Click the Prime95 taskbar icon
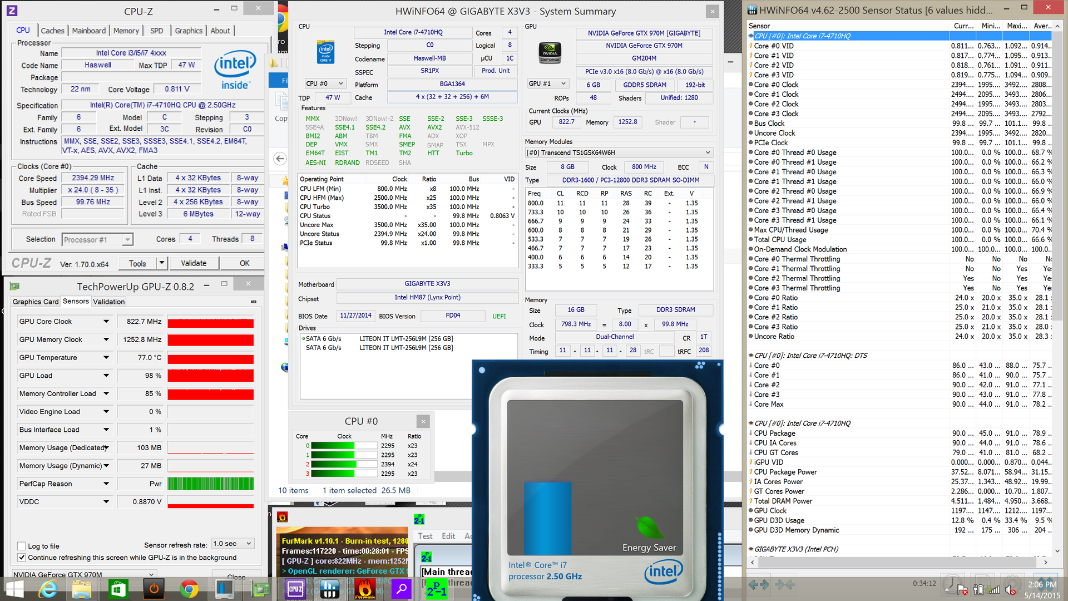Viewport: 1068px width, 601px height. (436, 589)
